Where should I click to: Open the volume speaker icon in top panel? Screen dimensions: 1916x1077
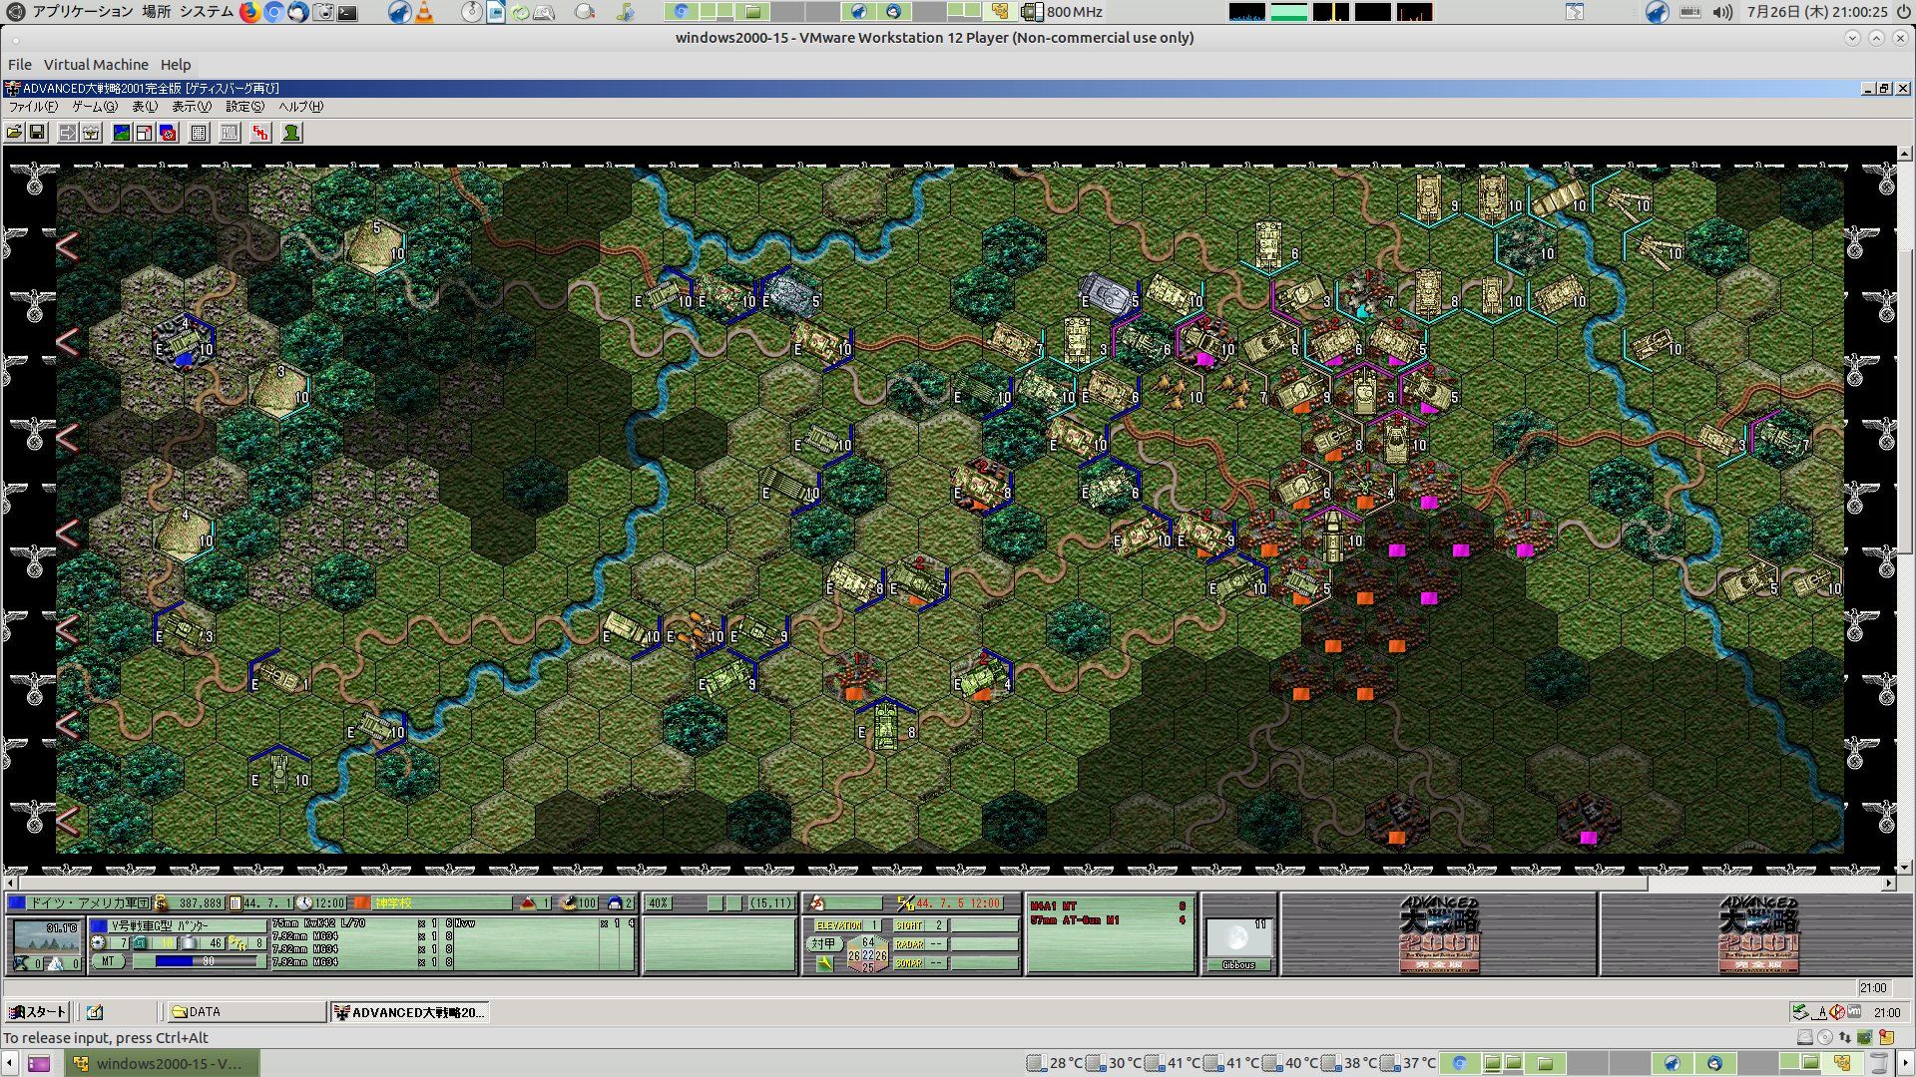click(x=1722, y=12)
